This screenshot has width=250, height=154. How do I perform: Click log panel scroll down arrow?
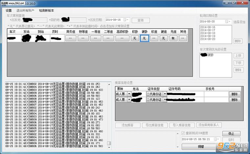pyautogui.click(x=109, y=147)
